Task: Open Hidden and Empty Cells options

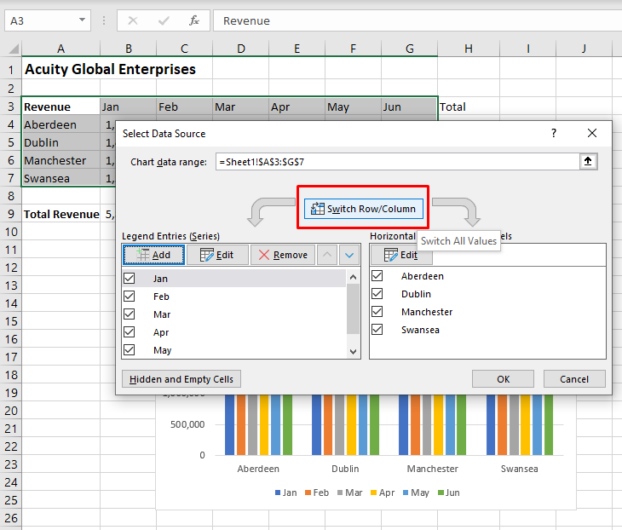Action: pyautogui.click(x=181, y=379)
